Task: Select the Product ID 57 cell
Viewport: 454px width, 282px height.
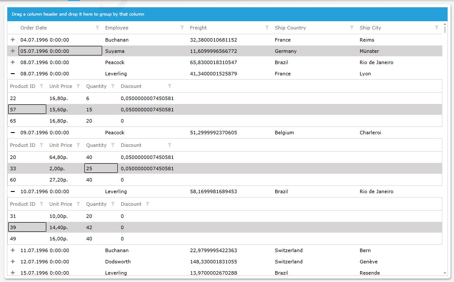Action: [x=27, y=110]
